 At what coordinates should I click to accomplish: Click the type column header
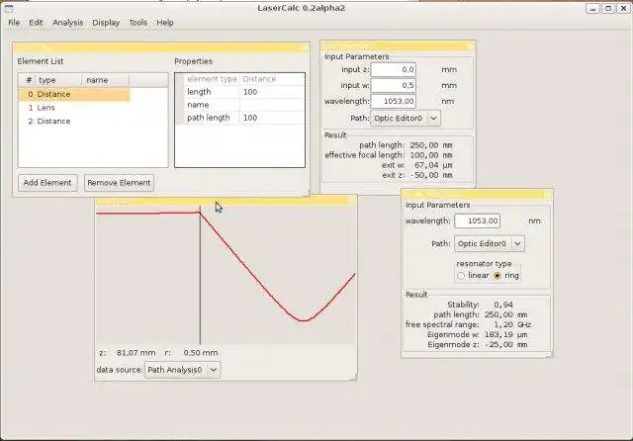pyautogui.click(x=58, y=80)
